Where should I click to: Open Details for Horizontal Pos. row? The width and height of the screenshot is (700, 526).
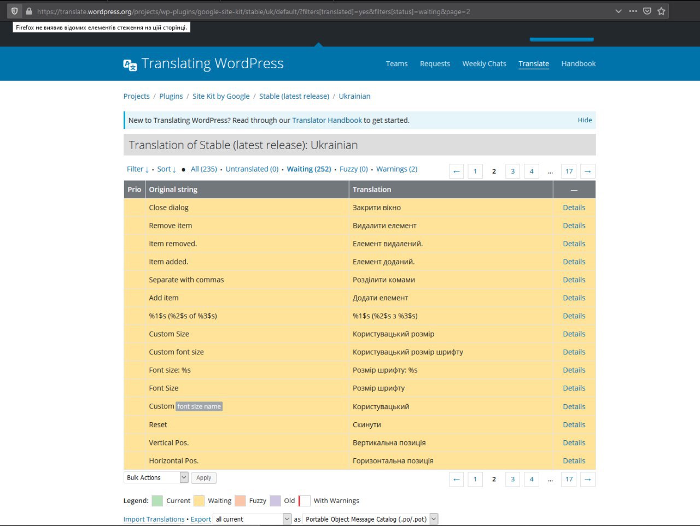click(x=574, y=461)
